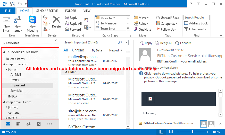Click the Send/Receive All Folders quick access icon
225x135 pixels.
(12, 4)
